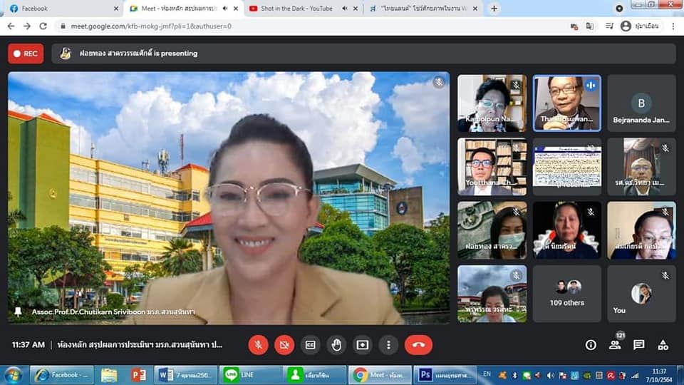684x385 pixels.
Task: Click the red REC recording indicator
Action: click(26, 53)
